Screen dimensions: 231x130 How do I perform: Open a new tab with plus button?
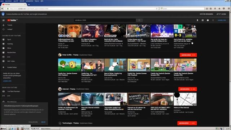(x=29, y=5)
